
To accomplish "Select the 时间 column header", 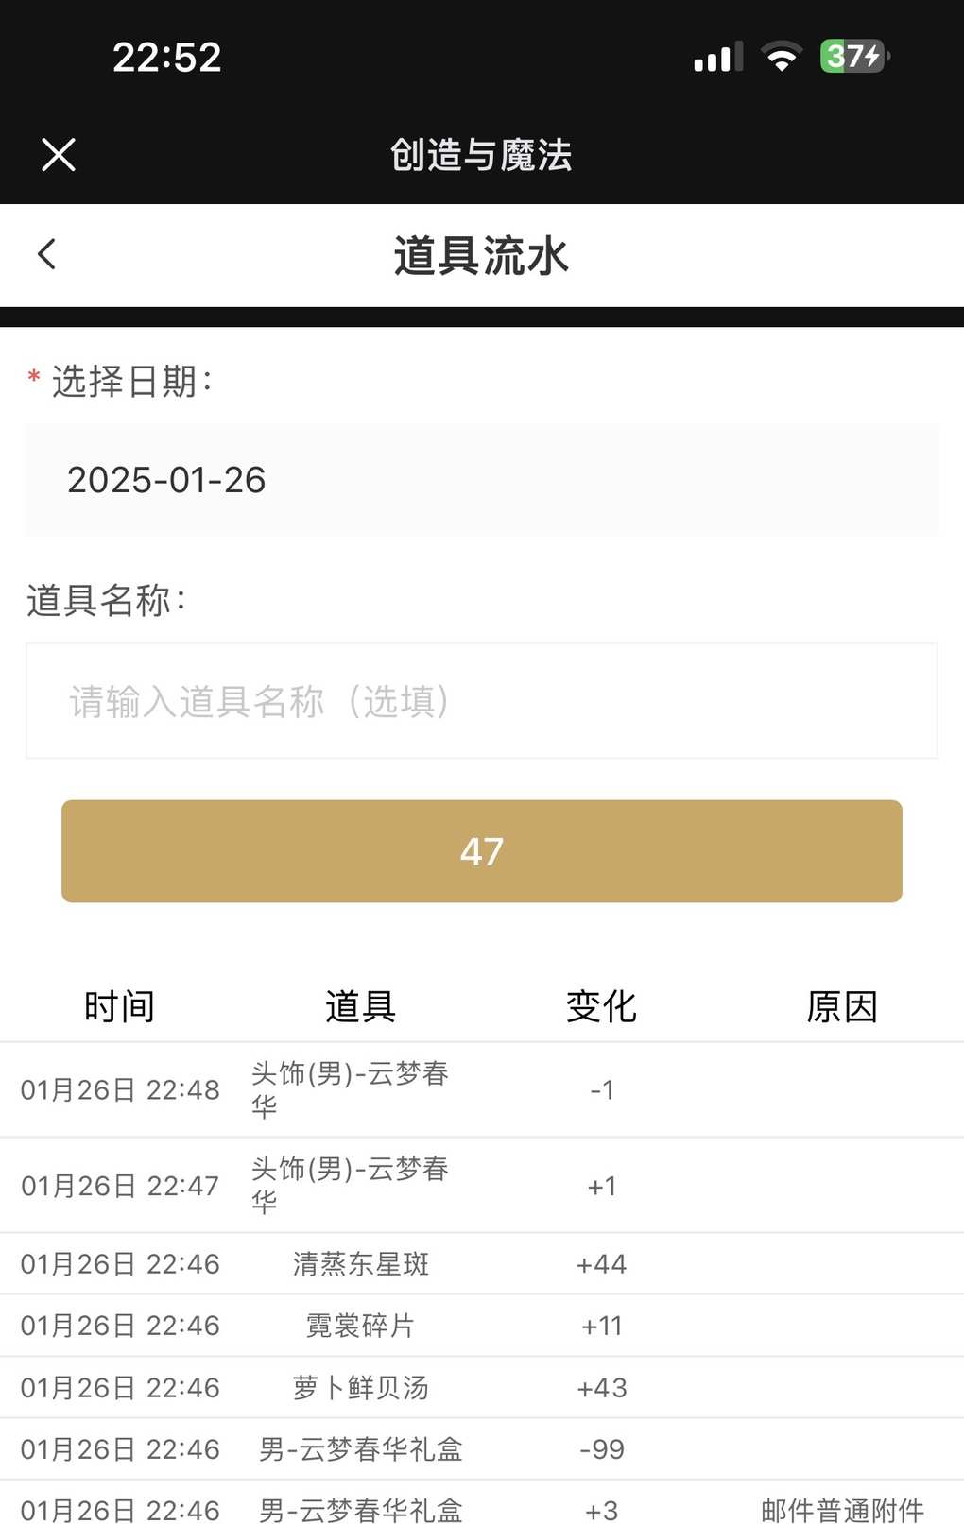I will tap(119, 1006).
